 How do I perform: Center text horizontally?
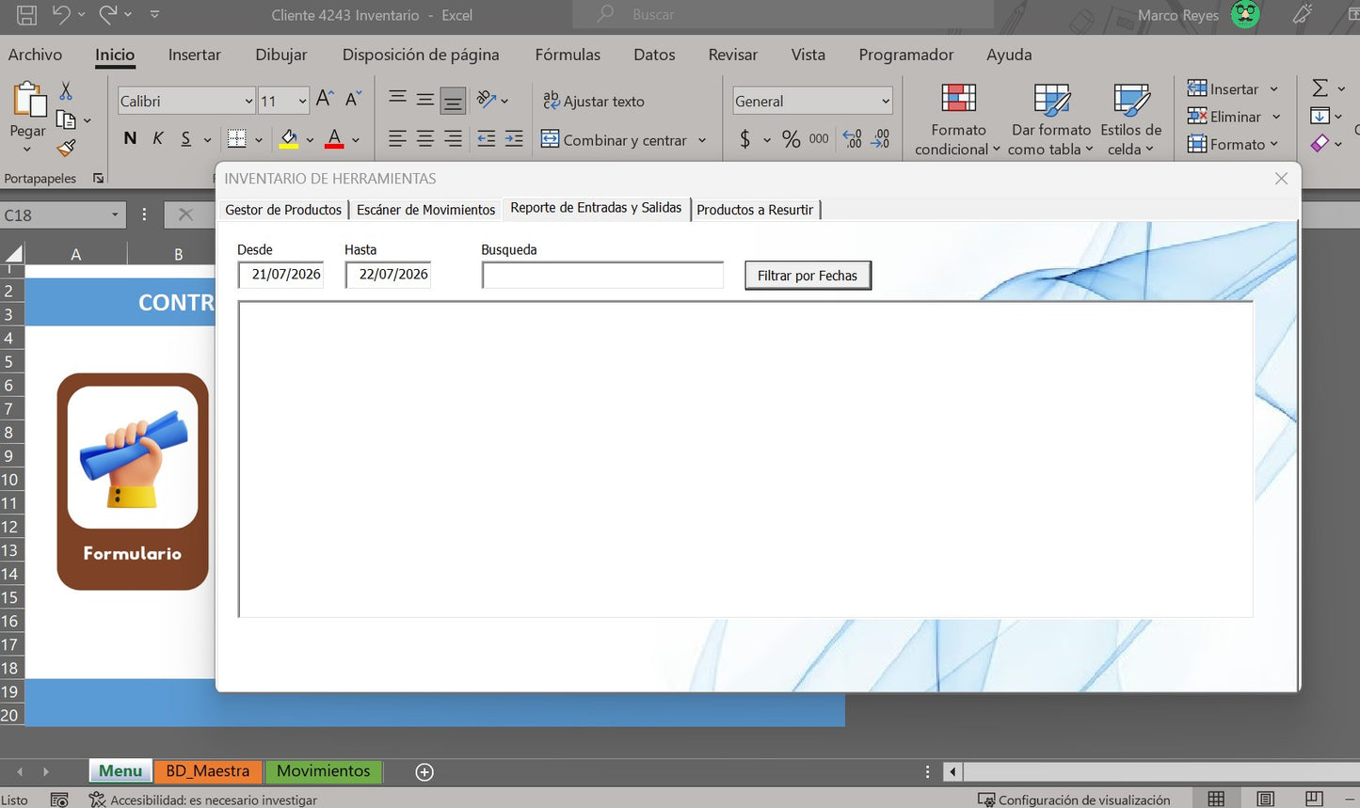click(x=425, y=139)
